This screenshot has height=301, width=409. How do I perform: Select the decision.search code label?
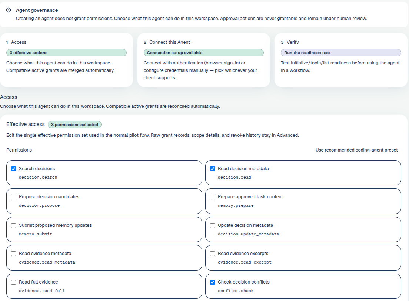coord(38,178)
